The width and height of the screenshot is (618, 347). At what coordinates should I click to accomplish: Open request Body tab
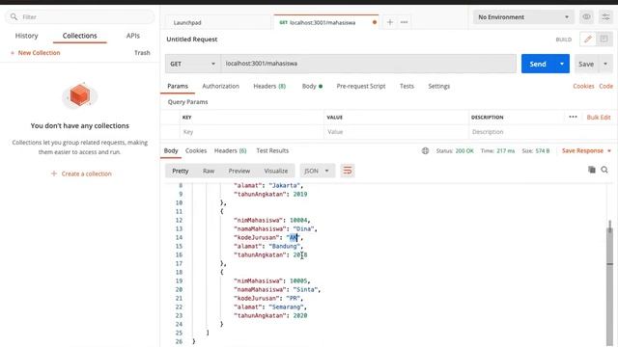tap(312, 86)
